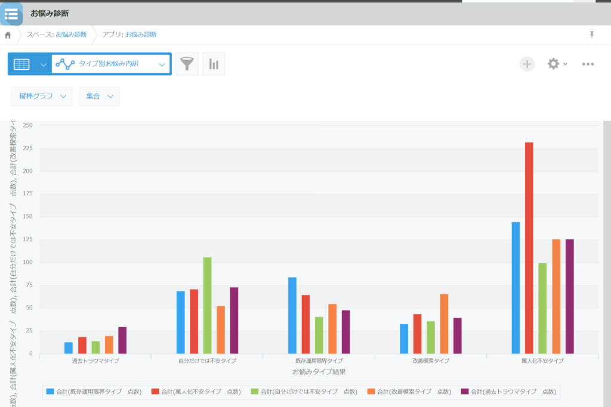Open the hamburger menu icon
This screenshot has width=611, height=407.
click(11, 14)
